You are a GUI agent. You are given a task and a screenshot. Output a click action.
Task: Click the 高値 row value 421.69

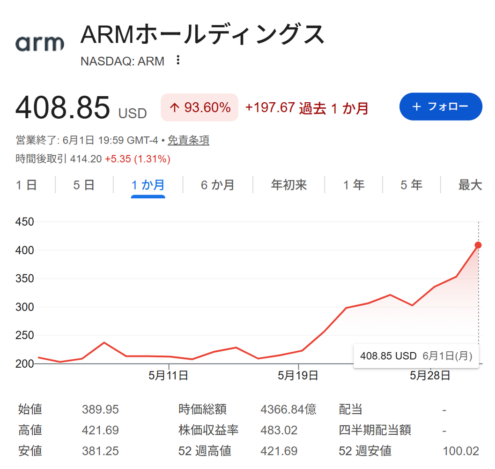[100, 431]
